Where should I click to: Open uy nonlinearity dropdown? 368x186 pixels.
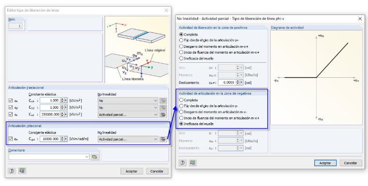tap(128, 108)
